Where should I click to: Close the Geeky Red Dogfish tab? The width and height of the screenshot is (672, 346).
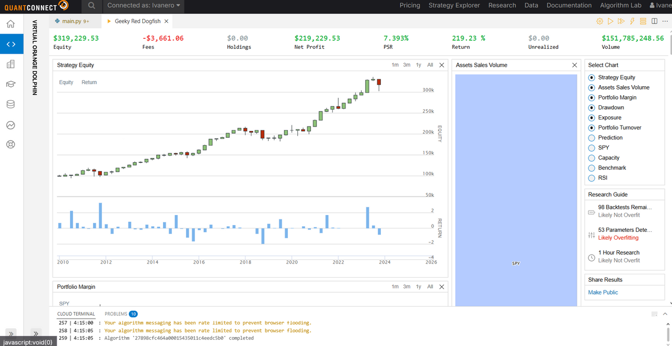point(166,21)
